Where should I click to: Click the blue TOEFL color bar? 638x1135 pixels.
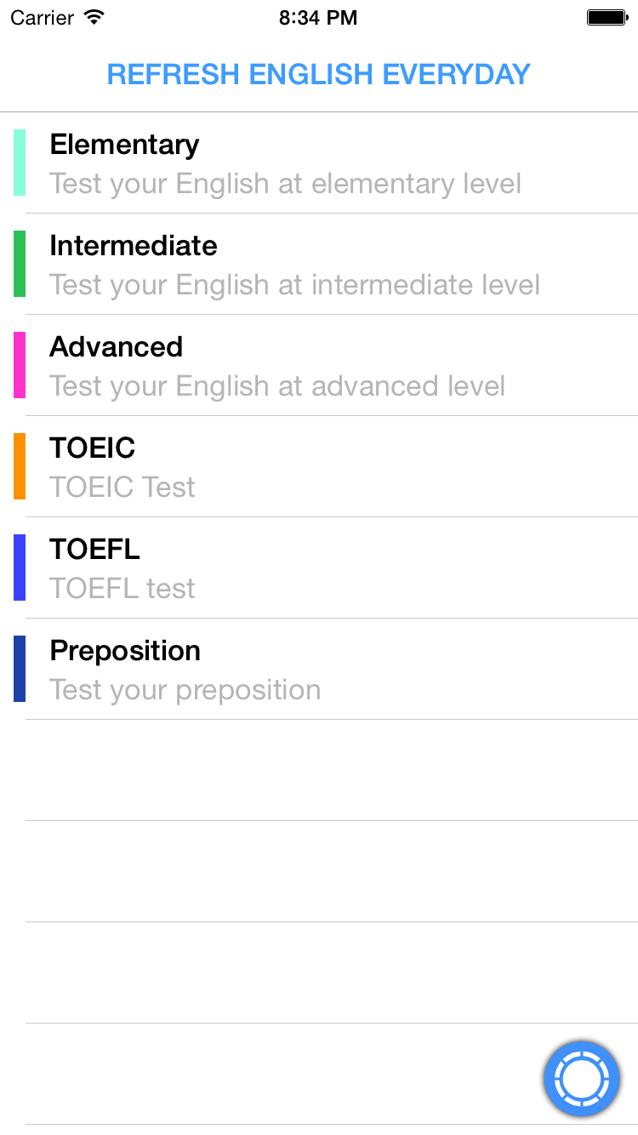(20, 567)
